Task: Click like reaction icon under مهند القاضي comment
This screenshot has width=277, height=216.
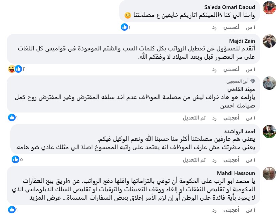Action: (x=12, y=118)
